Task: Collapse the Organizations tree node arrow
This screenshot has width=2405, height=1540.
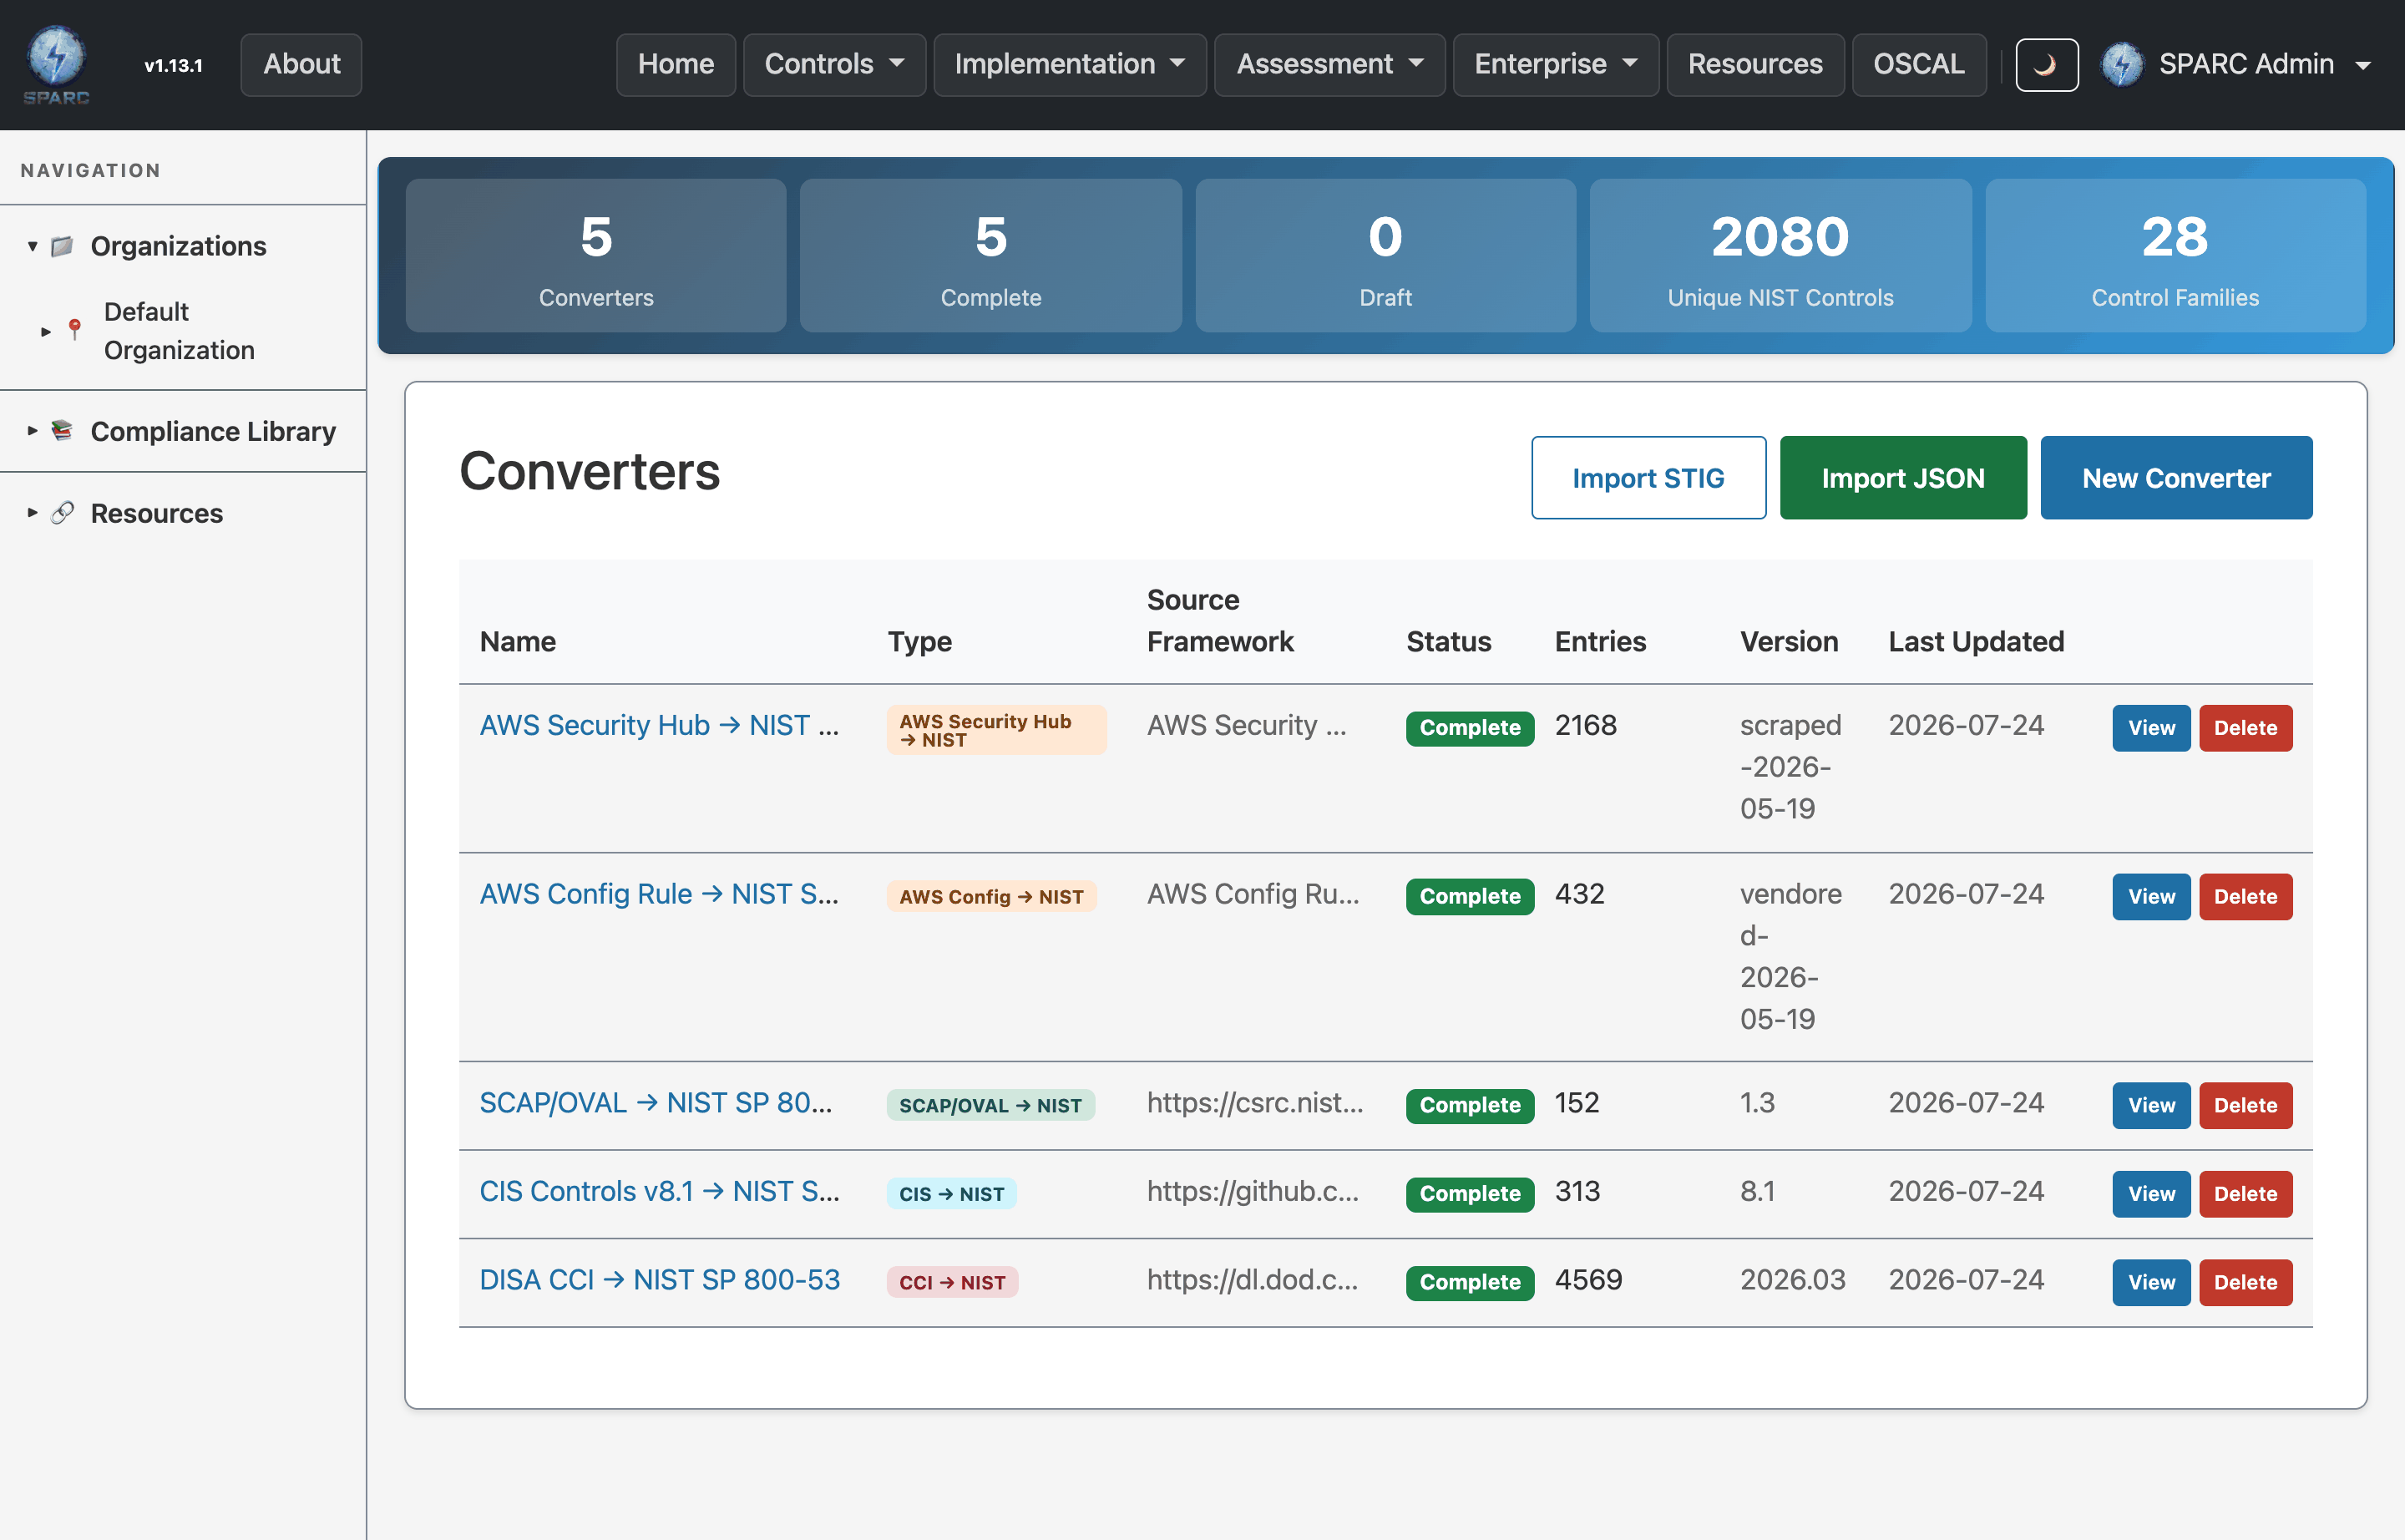Action: click(x=32, y=246)
